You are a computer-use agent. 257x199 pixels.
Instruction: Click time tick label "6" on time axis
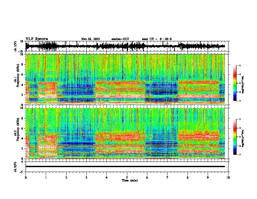147,178
